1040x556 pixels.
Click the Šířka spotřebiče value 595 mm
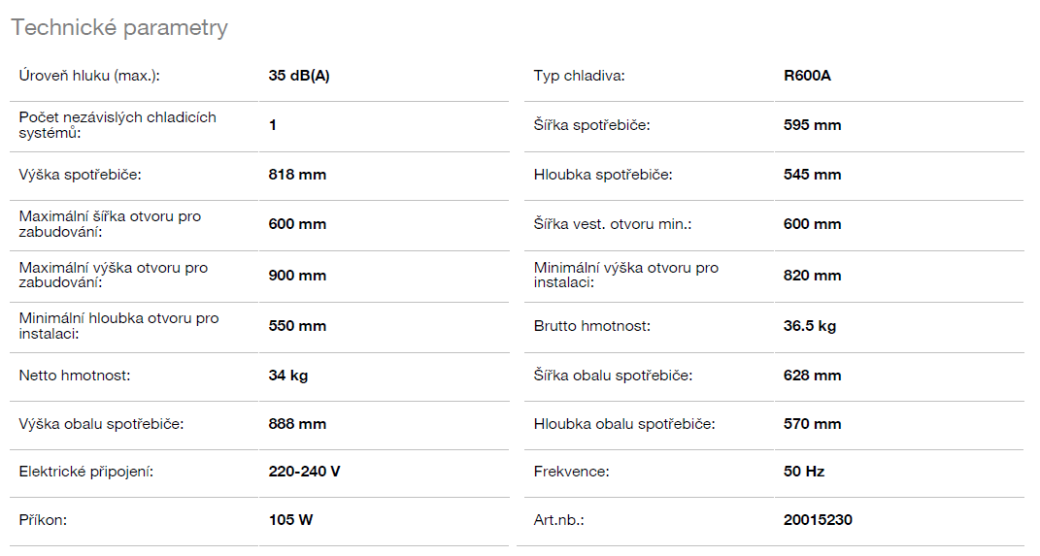coord(812,125)
